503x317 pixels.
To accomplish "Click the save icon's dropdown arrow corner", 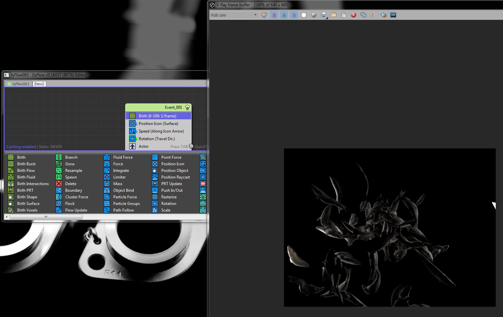I will pyautogui.click(x=327, y=18).
